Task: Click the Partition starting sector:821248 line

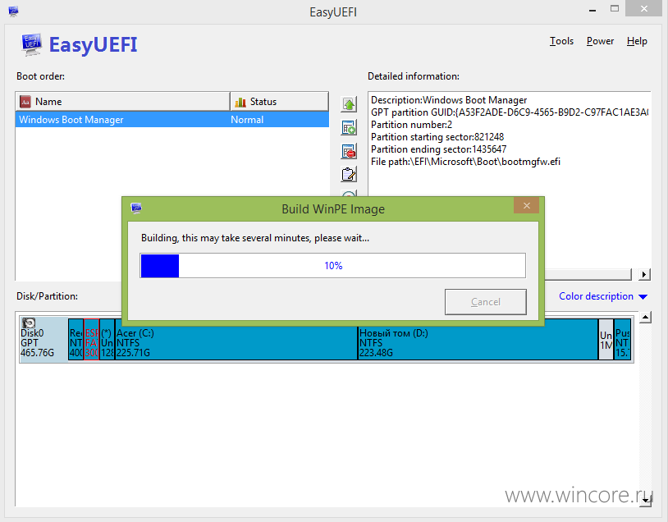Action: (x=437, y=137)
